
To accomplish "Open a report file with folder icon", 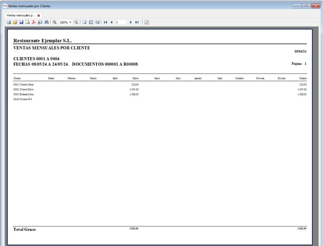I will pos(15,22).
